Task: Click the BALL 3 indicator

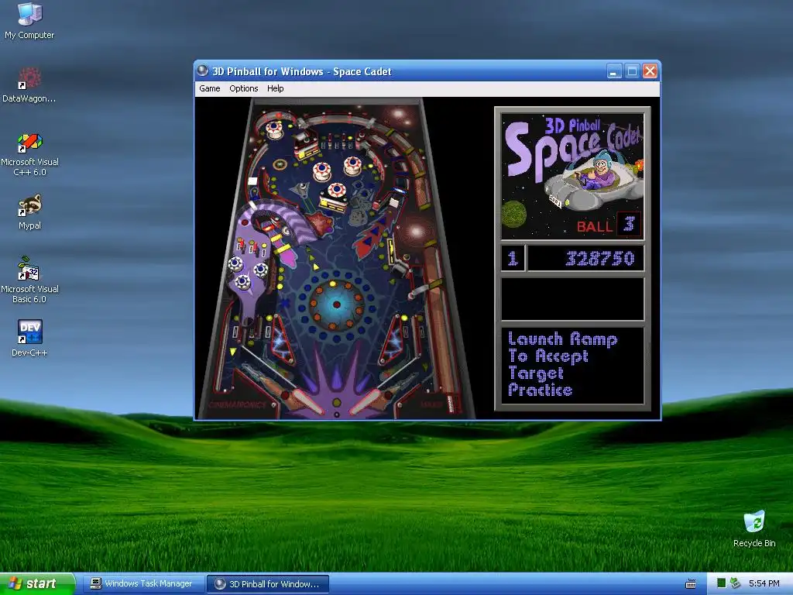Action: click(x=609, y=225)
